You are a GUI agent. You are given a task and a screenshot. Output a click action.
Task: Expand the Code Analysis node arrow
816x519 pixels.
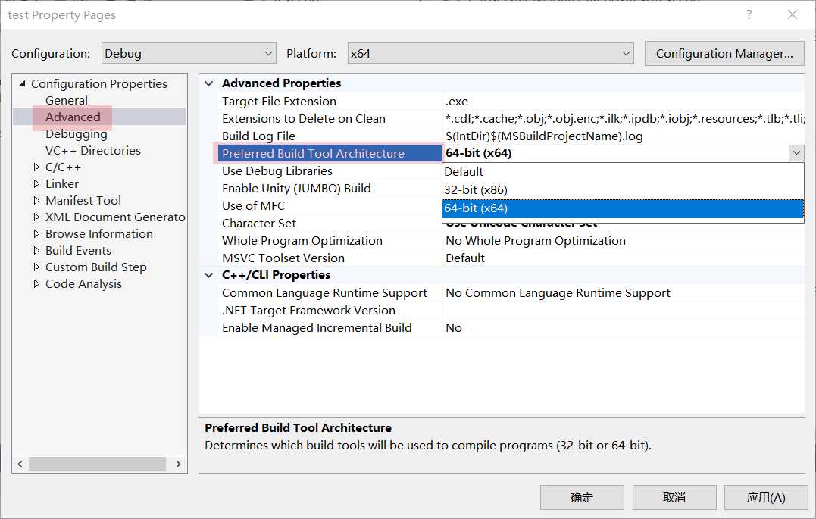click(36, 283)
